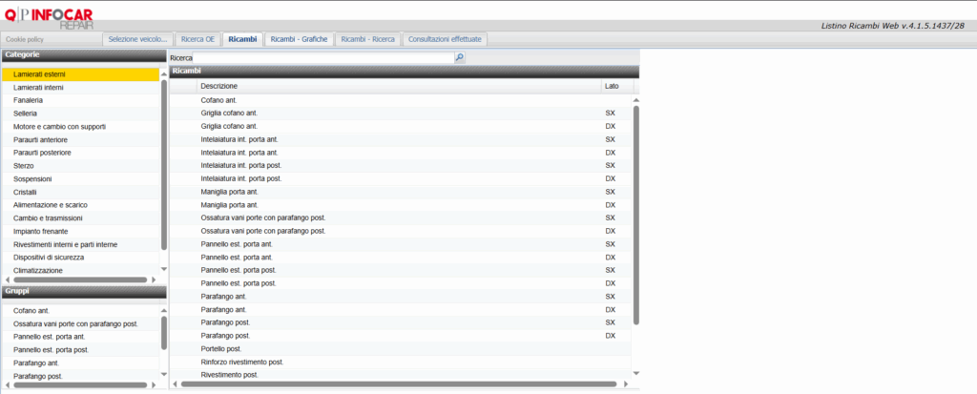Image resolution: width=977 pixels, height=394 pixels.
Task: Select Lamierati interni category
Action: pos(80,87)
